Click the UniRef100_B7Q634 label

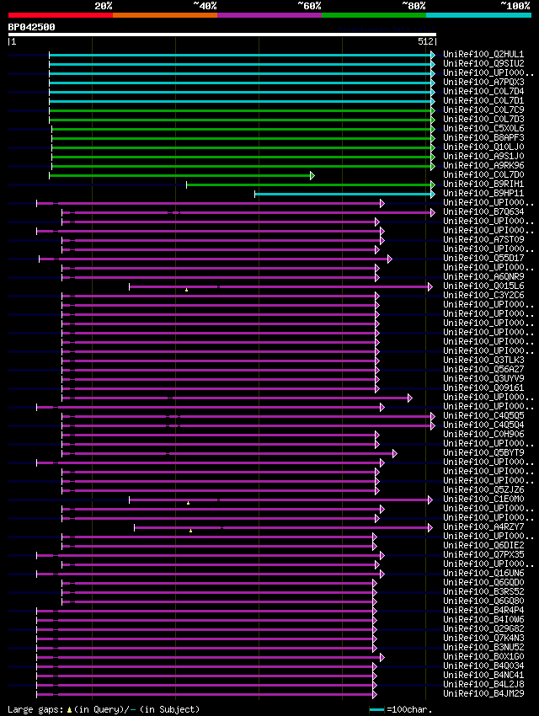[483, 212]
